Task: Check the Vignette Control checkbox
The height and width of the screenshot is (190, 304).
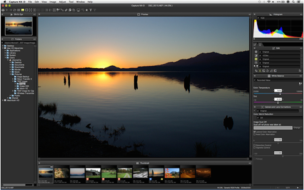Action: (255, 147)
